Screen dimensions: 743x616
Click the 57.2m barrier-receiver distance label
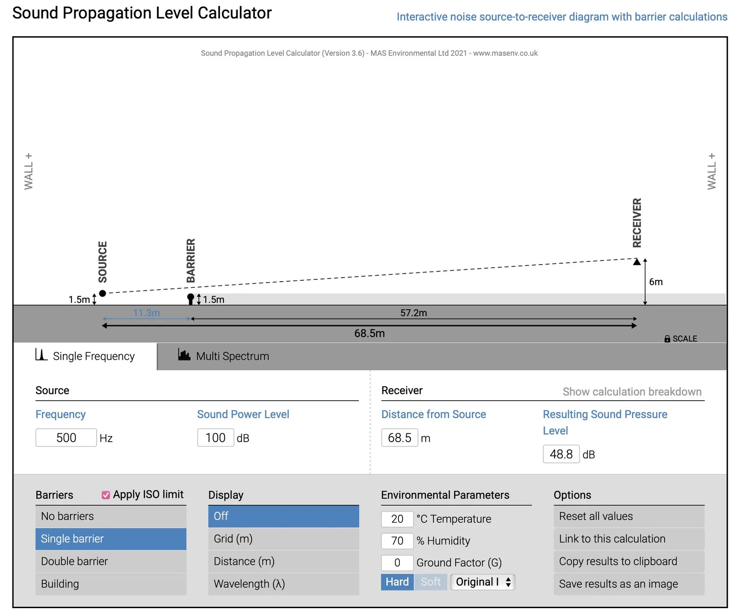414,313
